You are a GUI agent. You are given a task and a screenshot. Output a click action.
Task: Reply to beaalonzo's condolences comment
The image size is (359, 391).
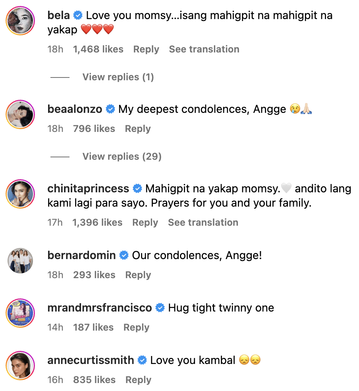[138, 129]
